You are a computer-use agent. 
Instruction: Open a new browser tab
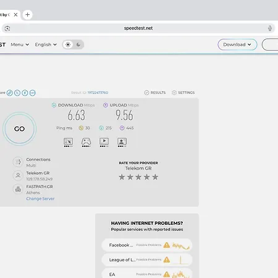point(27,15)
